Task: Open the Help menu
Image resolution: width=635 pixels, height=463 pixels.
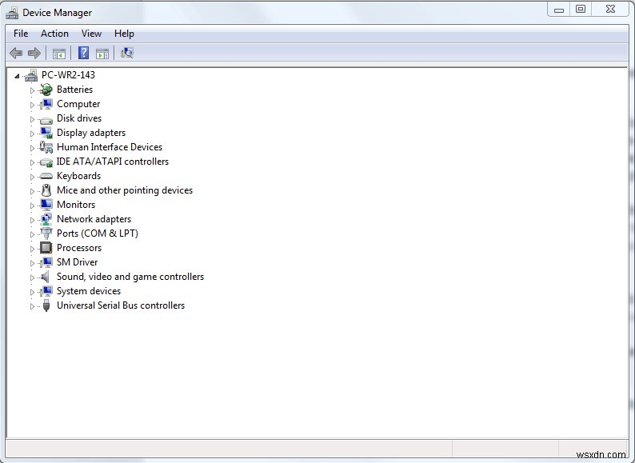Action: 124,34
